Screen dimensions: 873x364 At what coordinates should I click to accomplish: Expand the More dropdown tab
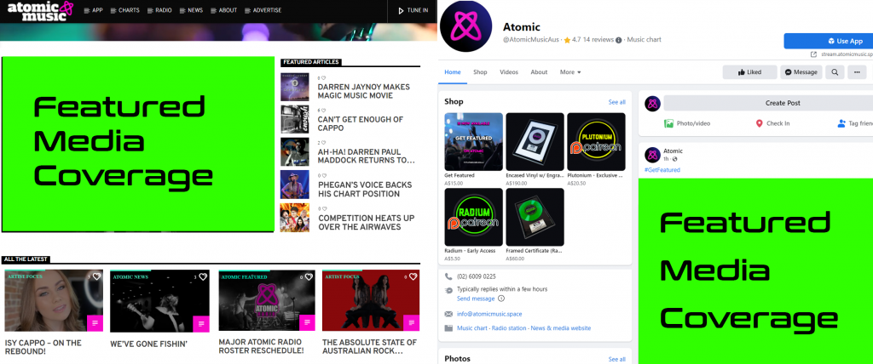pyautogui.click(x=570, y=72)
